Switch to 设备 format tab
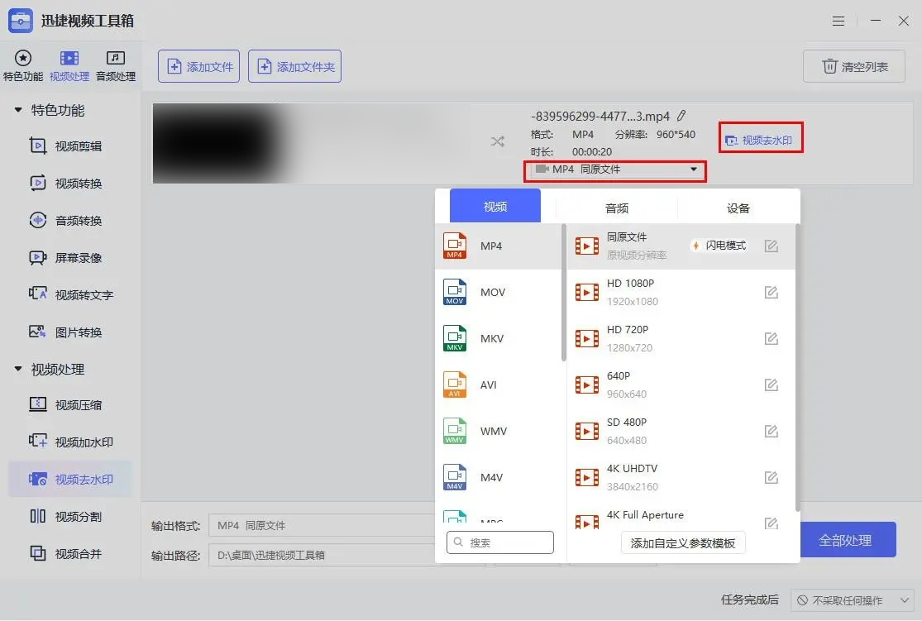Image resolution: width=922 pixels, height=621 pixels. click(738, 208)
